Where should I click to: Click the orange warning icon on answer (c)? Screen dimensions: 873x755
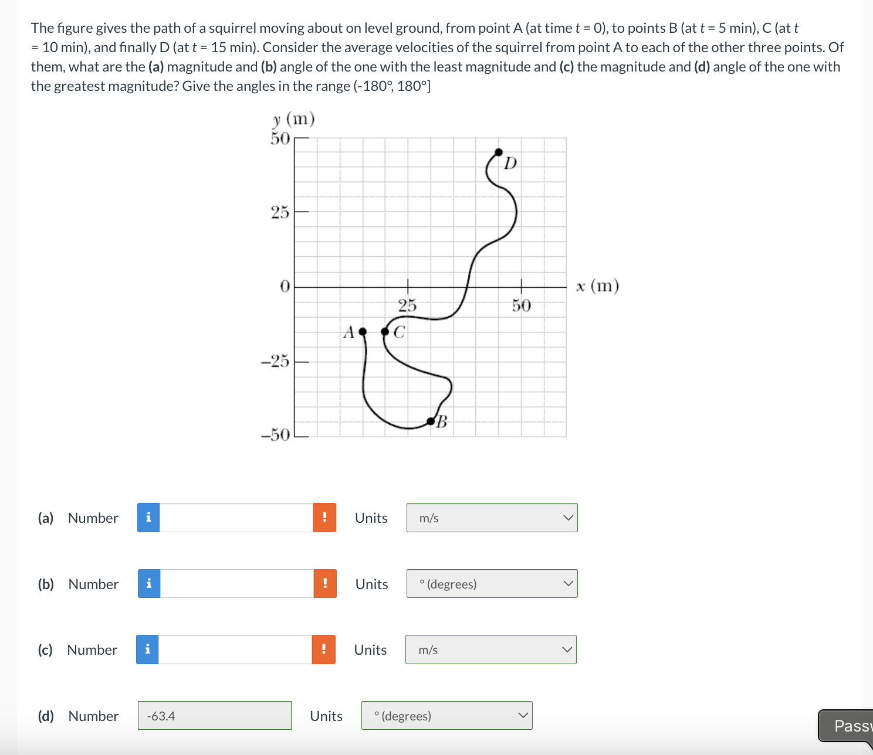coord(324,649)
